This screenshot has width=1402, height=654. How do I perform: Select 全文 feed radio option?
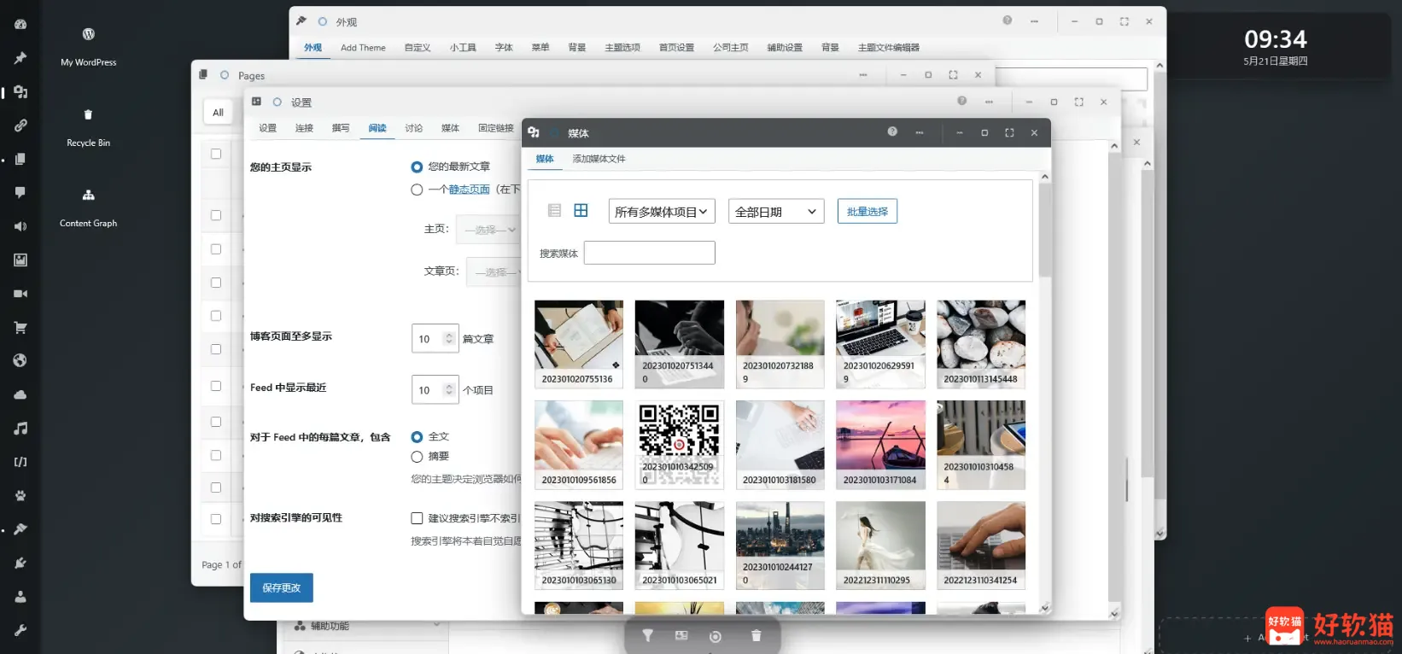(x=417, y=437)
